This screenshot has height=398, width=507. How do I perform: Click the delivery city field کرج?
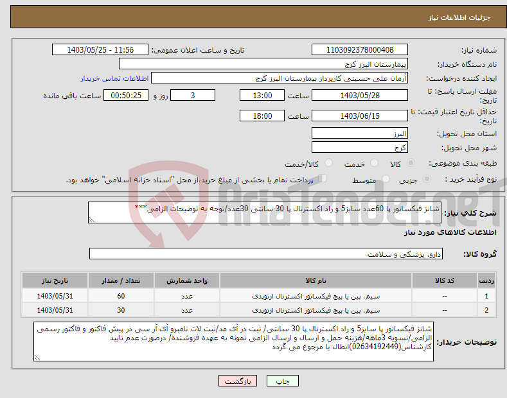360,147
